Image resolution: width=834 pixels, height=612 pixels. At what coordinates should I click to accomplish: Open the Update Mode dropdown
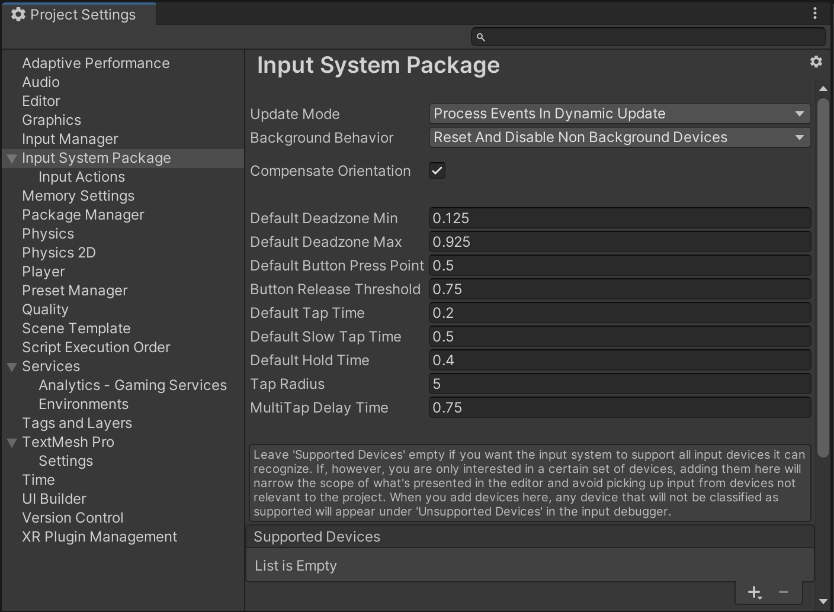(620, 114)
